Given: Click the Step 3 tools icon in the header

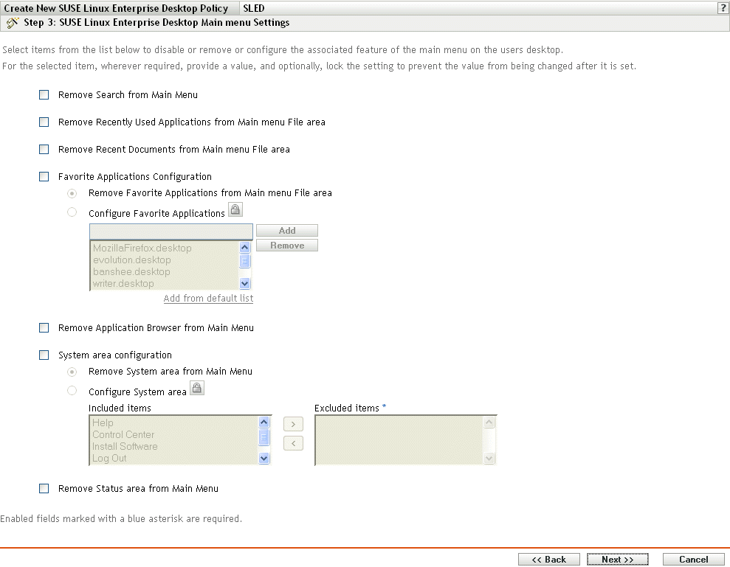Looking at the screenshot, I should click(x=12, y=22).
